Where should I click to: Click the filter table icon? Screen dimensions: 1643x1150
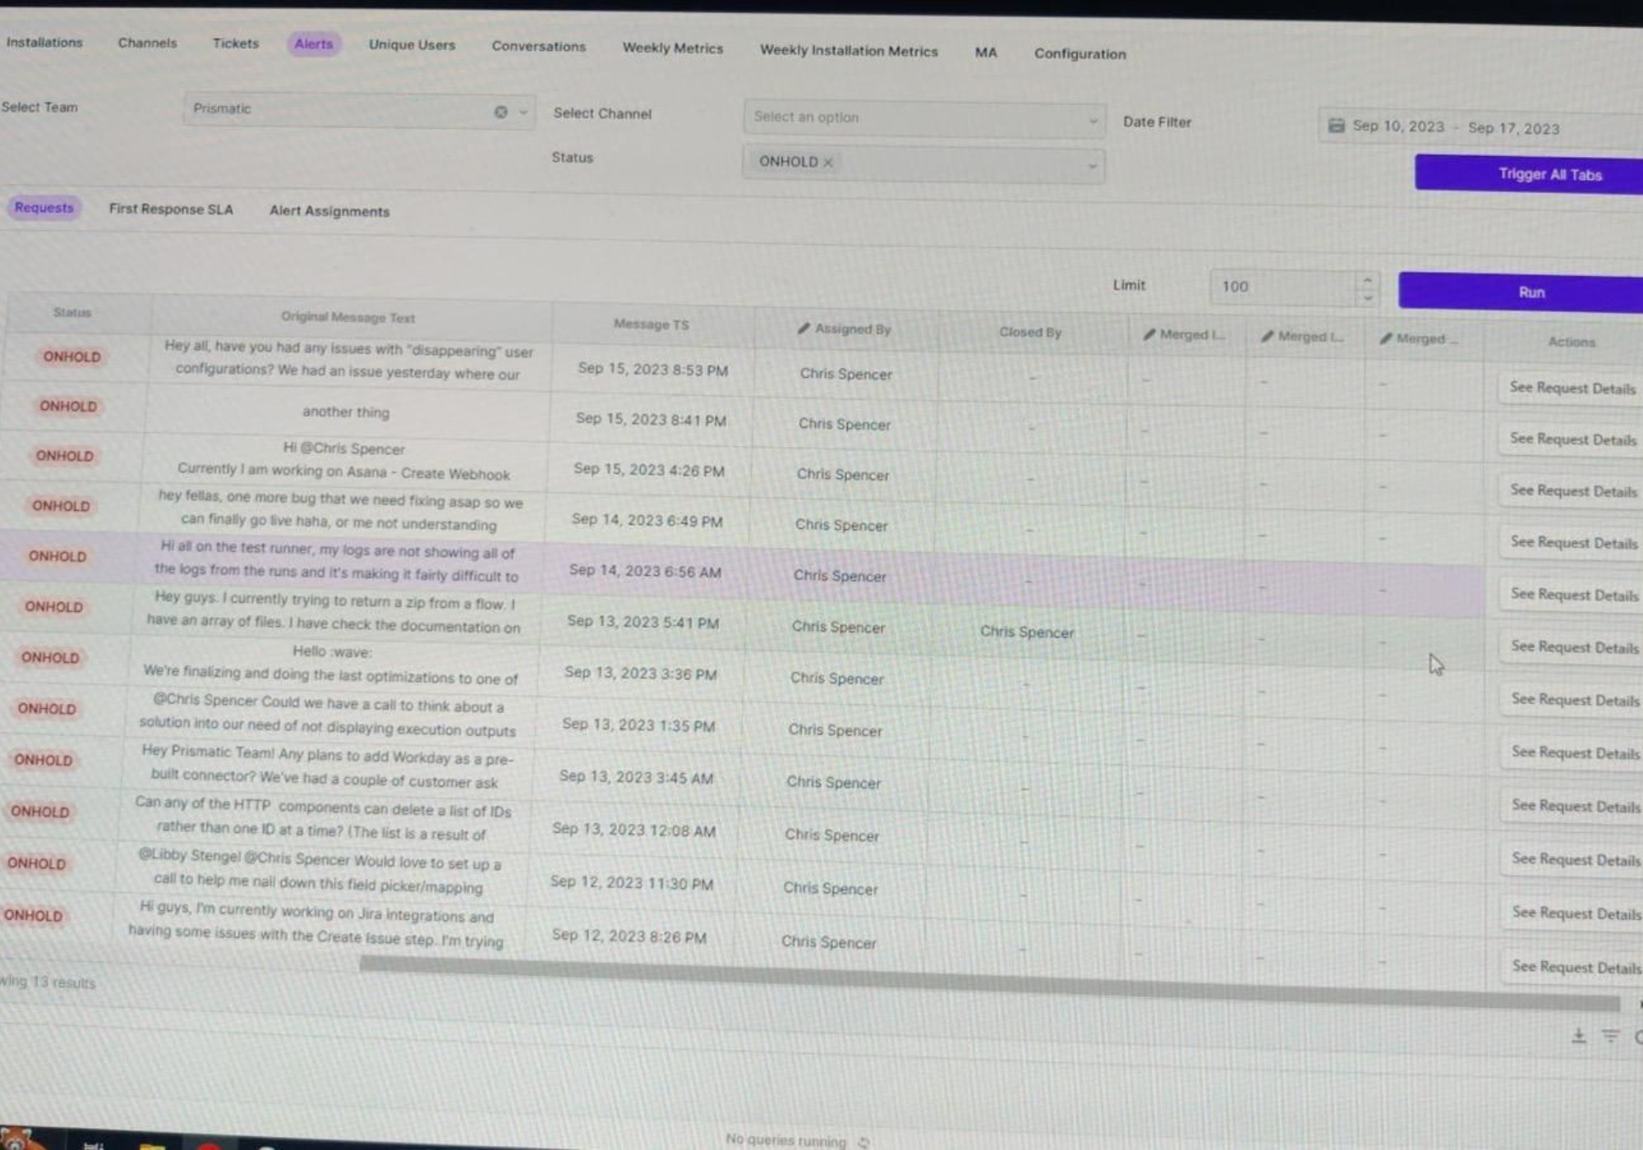click(x=1610, y=1037)
